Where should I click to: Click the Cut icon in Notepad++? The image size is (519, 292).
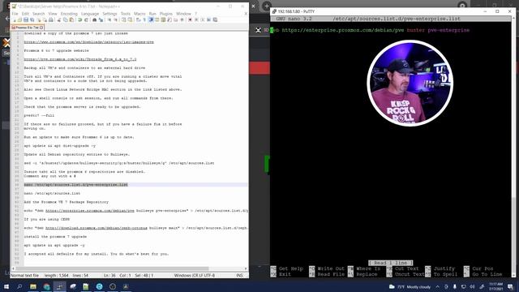click(x=58, y=19)
